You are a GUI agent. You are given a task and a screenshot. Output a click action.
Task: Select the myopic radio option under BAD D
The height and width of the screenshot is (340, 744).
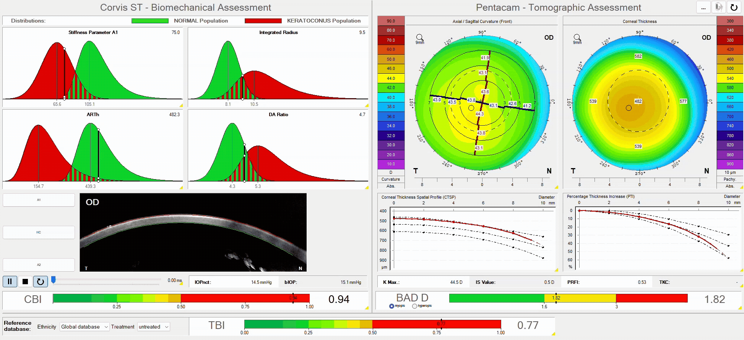(391, 306)
